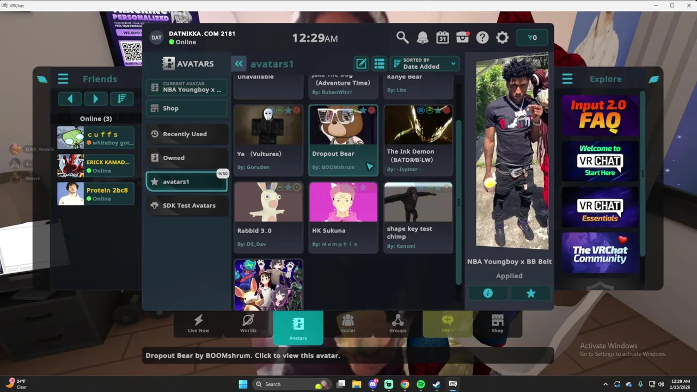Select the shape key test chimp avatar
This screenshot has width=697, height=392.
pos(418,217)
